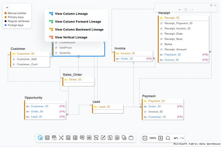This screenshot has height=147, width=221.
Task: Click the lined note tool icon
Action: click(68, 138)
